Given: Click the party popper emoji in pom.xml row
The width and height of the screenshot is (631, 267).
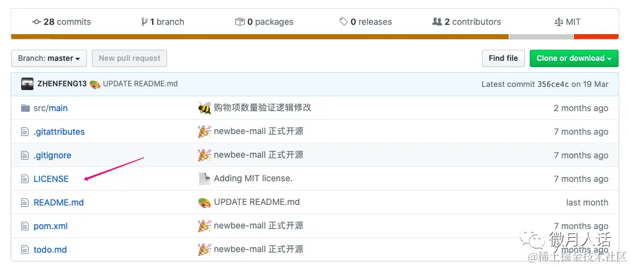Looking at the screenshot, I should tap(205, 226).
